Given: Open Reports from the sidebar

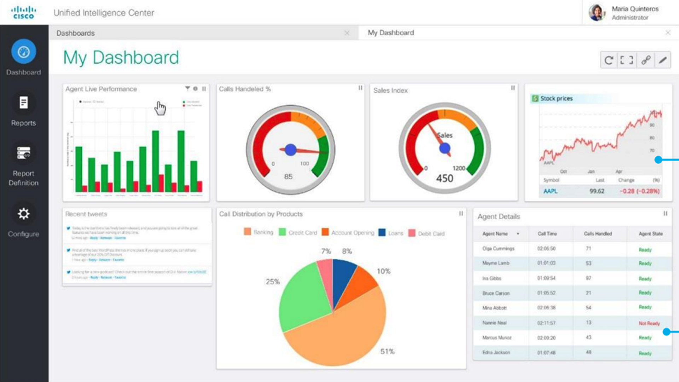Looking at the screenshot, I should pyautogui.click(x=23, y=103).
